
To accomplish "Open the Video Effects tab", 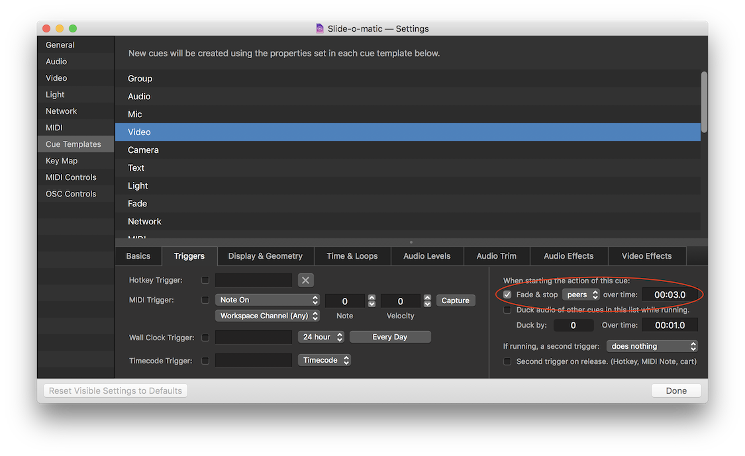I will (646, 256).
